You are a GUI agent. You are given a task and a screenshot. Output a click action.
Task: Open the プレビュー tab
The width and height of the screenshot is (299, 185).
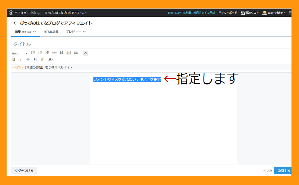tap(73, 32)
